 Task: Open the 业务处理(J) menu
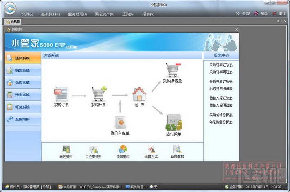[x=77, y=14]
